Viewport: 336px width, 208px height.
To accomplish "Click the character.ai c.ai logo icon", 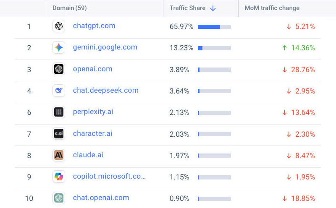I will click(x=59, y=134).
